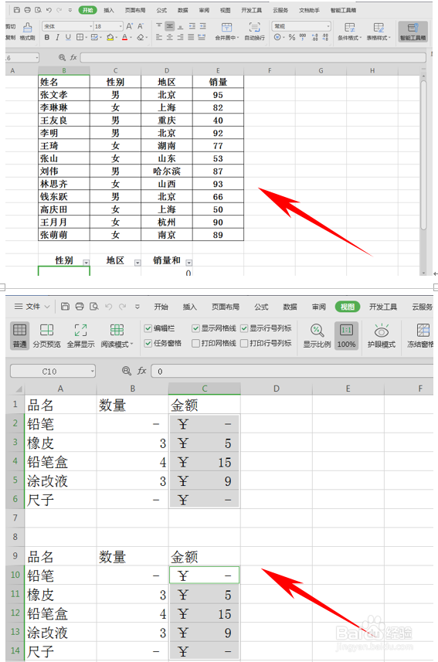Click undo icon in top window quick toolbar
Image resolution: width=438 pixels, height=662 pixels.
pyautogui.click(x=49, y=10)
